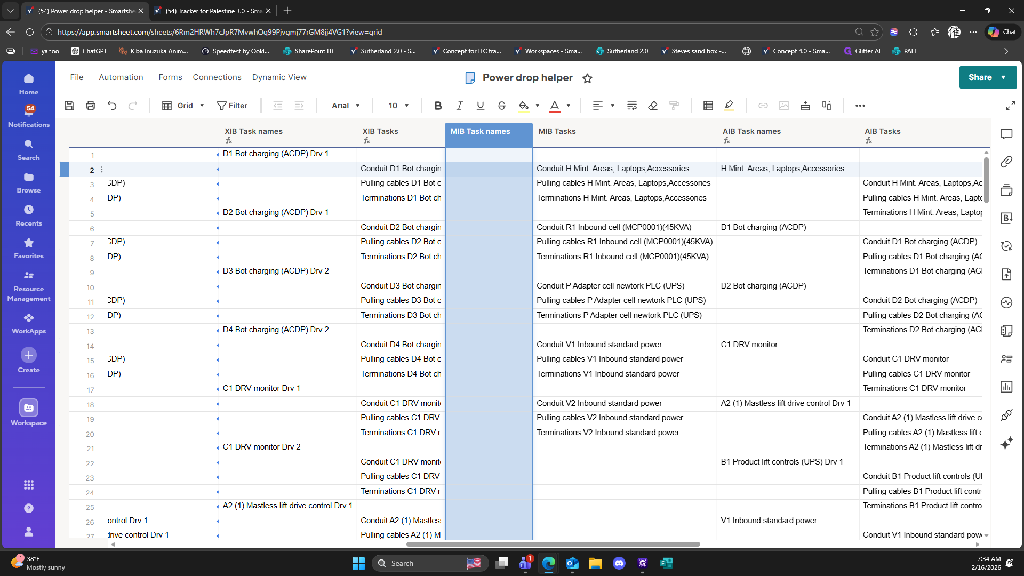Open the Filter tool
Image resolution: width=1024 pixels, height=576 pixels.
click(232, 106)
